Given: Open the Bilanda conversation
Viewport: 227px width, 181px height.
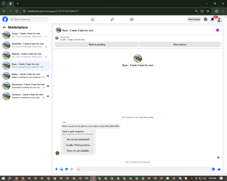Looking at the screenshot, I should click(25, 55).
